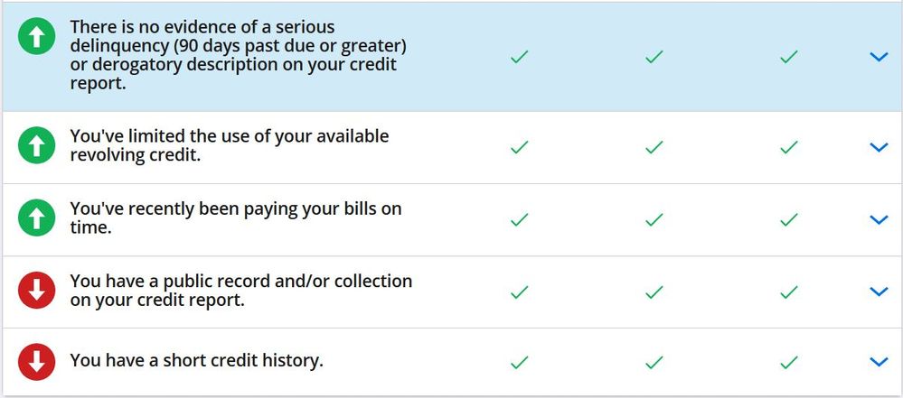Expand the short credit history details
This screenshot has width=903, height=398.
pyautogui.click(x=878, y=362)
